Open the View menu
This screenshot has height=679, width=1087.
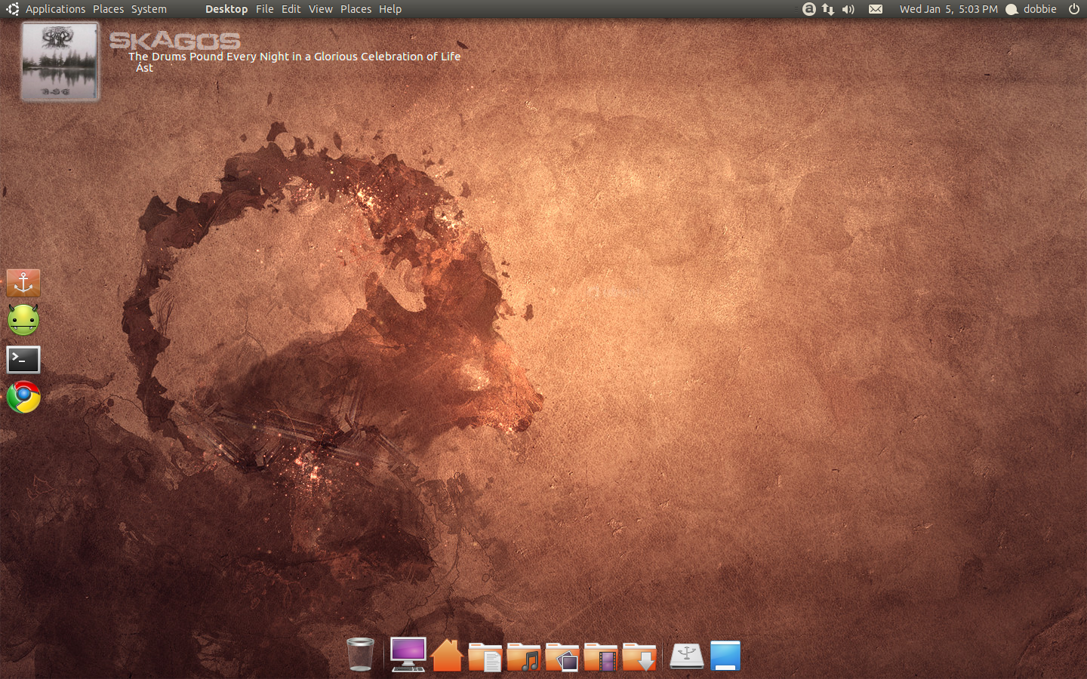pyautogui.click(x=321, y=9)
